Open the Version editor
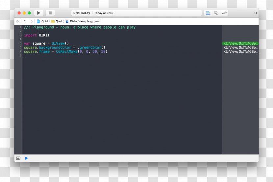The image size is (273, 182). click(x=224, y=13)
